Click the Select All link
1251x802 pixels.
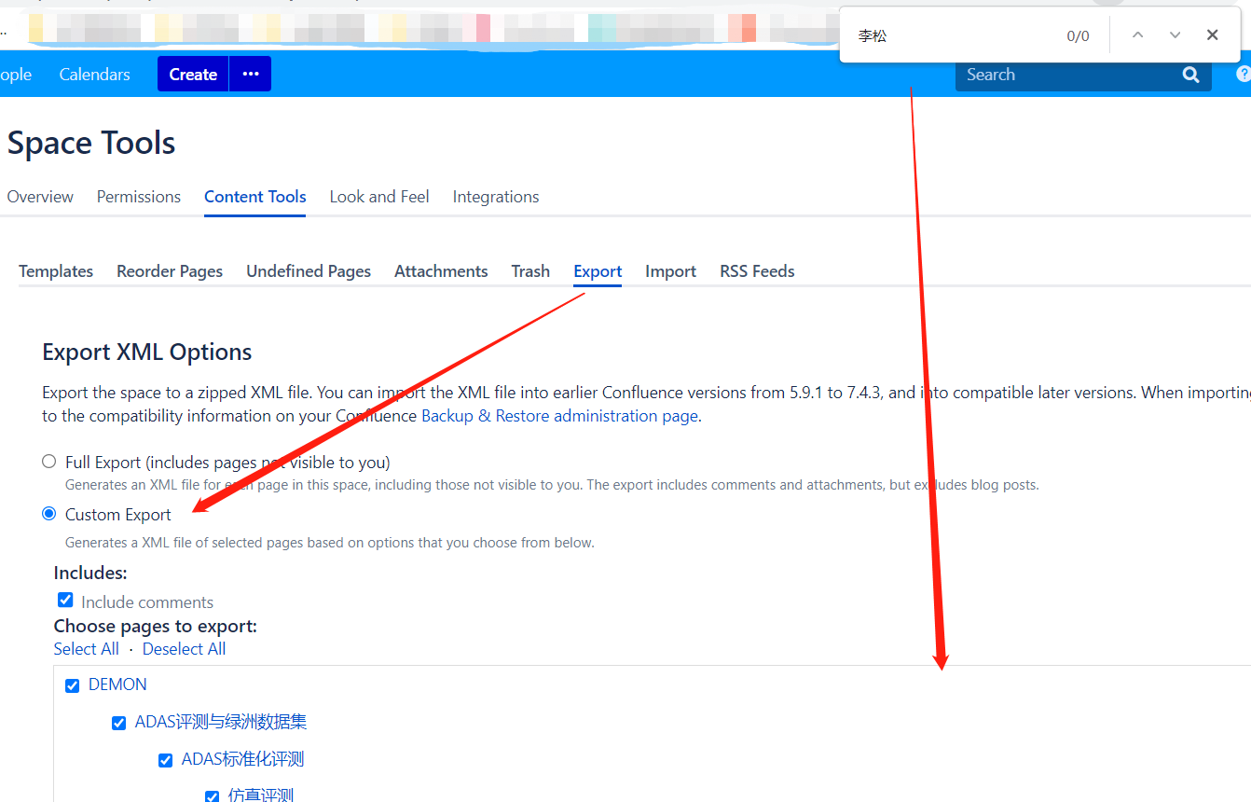click(86, 649)
